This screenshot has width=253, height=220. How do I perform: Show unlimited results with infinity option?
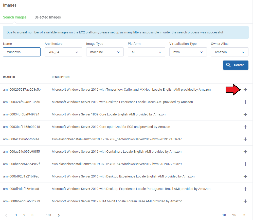[244, 215]
